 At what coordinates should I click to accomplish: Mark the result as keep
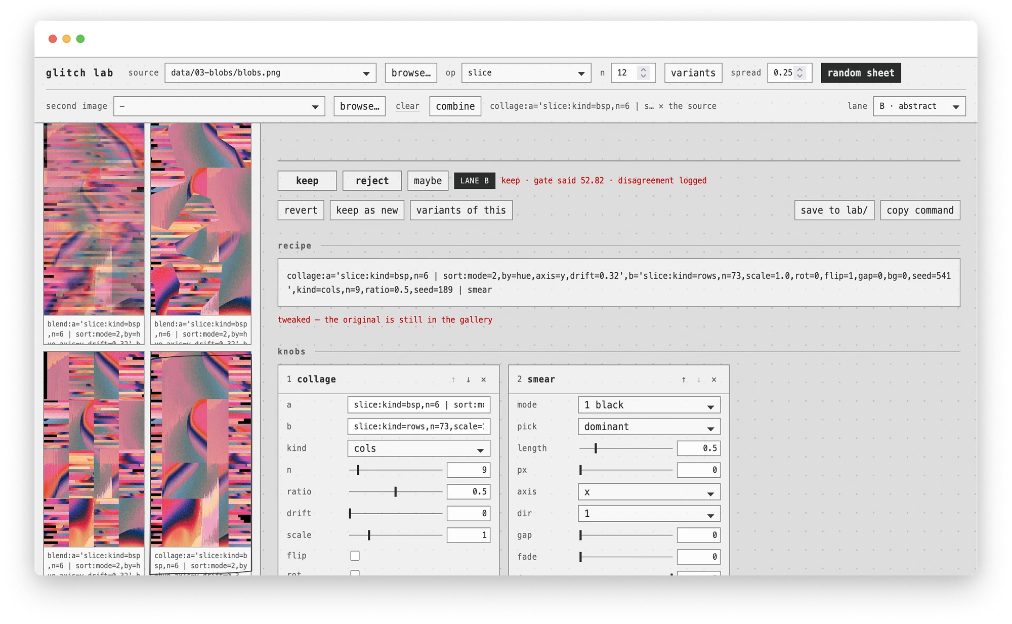click(307, 181)
